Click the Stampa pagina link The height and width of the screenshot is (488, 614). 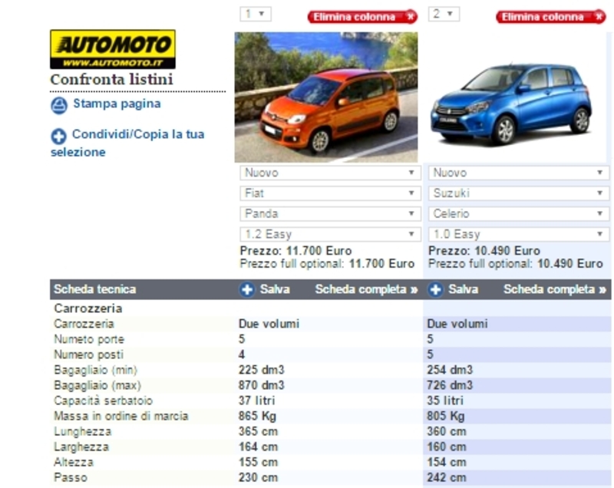tap(117, 104)
